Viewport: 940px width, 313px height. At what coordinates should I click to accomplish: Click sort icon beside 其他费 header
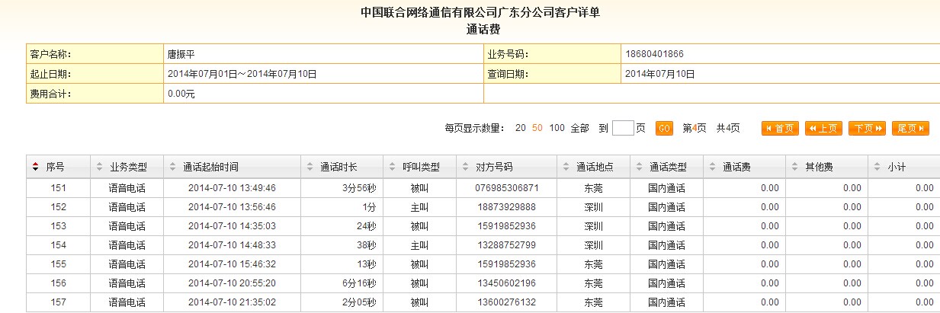tap(794, 168)
